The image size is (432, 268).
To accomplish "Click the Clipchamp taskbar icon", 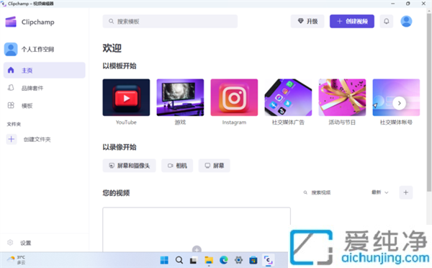I will tap(268, 260).
